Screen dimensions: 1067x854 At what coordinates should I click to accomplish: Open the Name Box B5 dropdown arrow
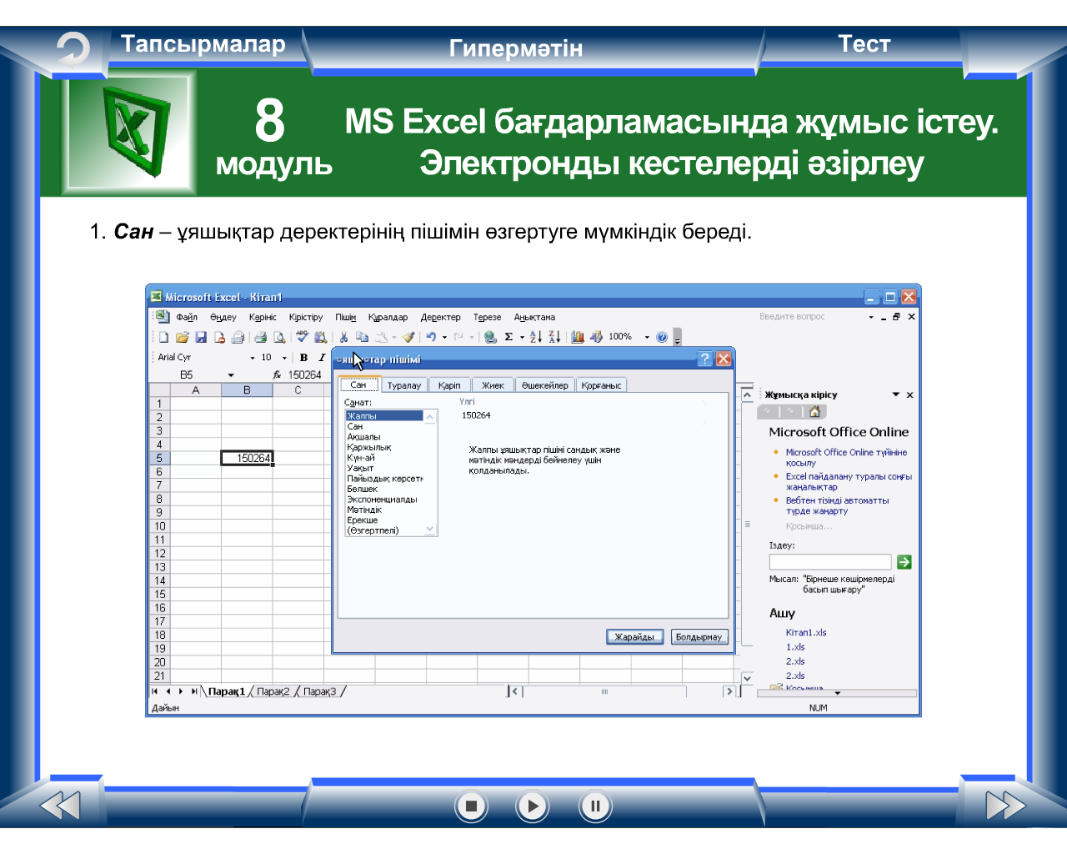click(231, 375)
